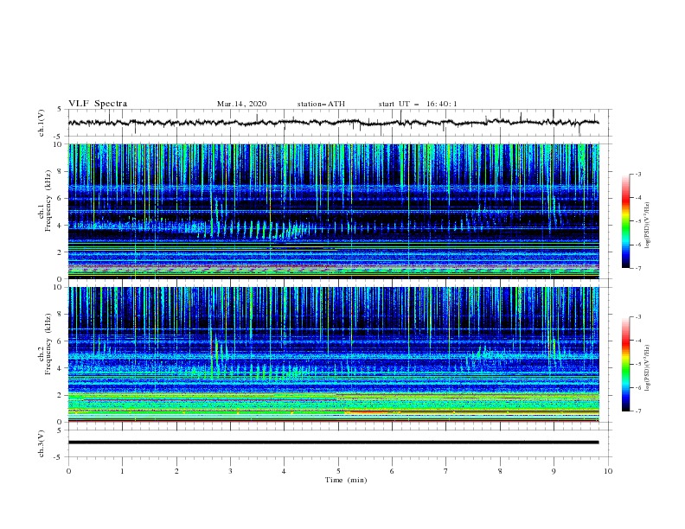The width and height of the screenshot is (685, 529).
Task: Click tick label "6" on the time axis
Action: pyautogui.click(x=393, y=471)
